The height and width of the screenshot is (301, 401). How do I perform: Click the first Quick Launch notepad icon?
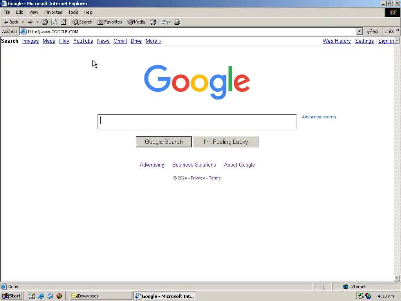(x=32, y=296)
